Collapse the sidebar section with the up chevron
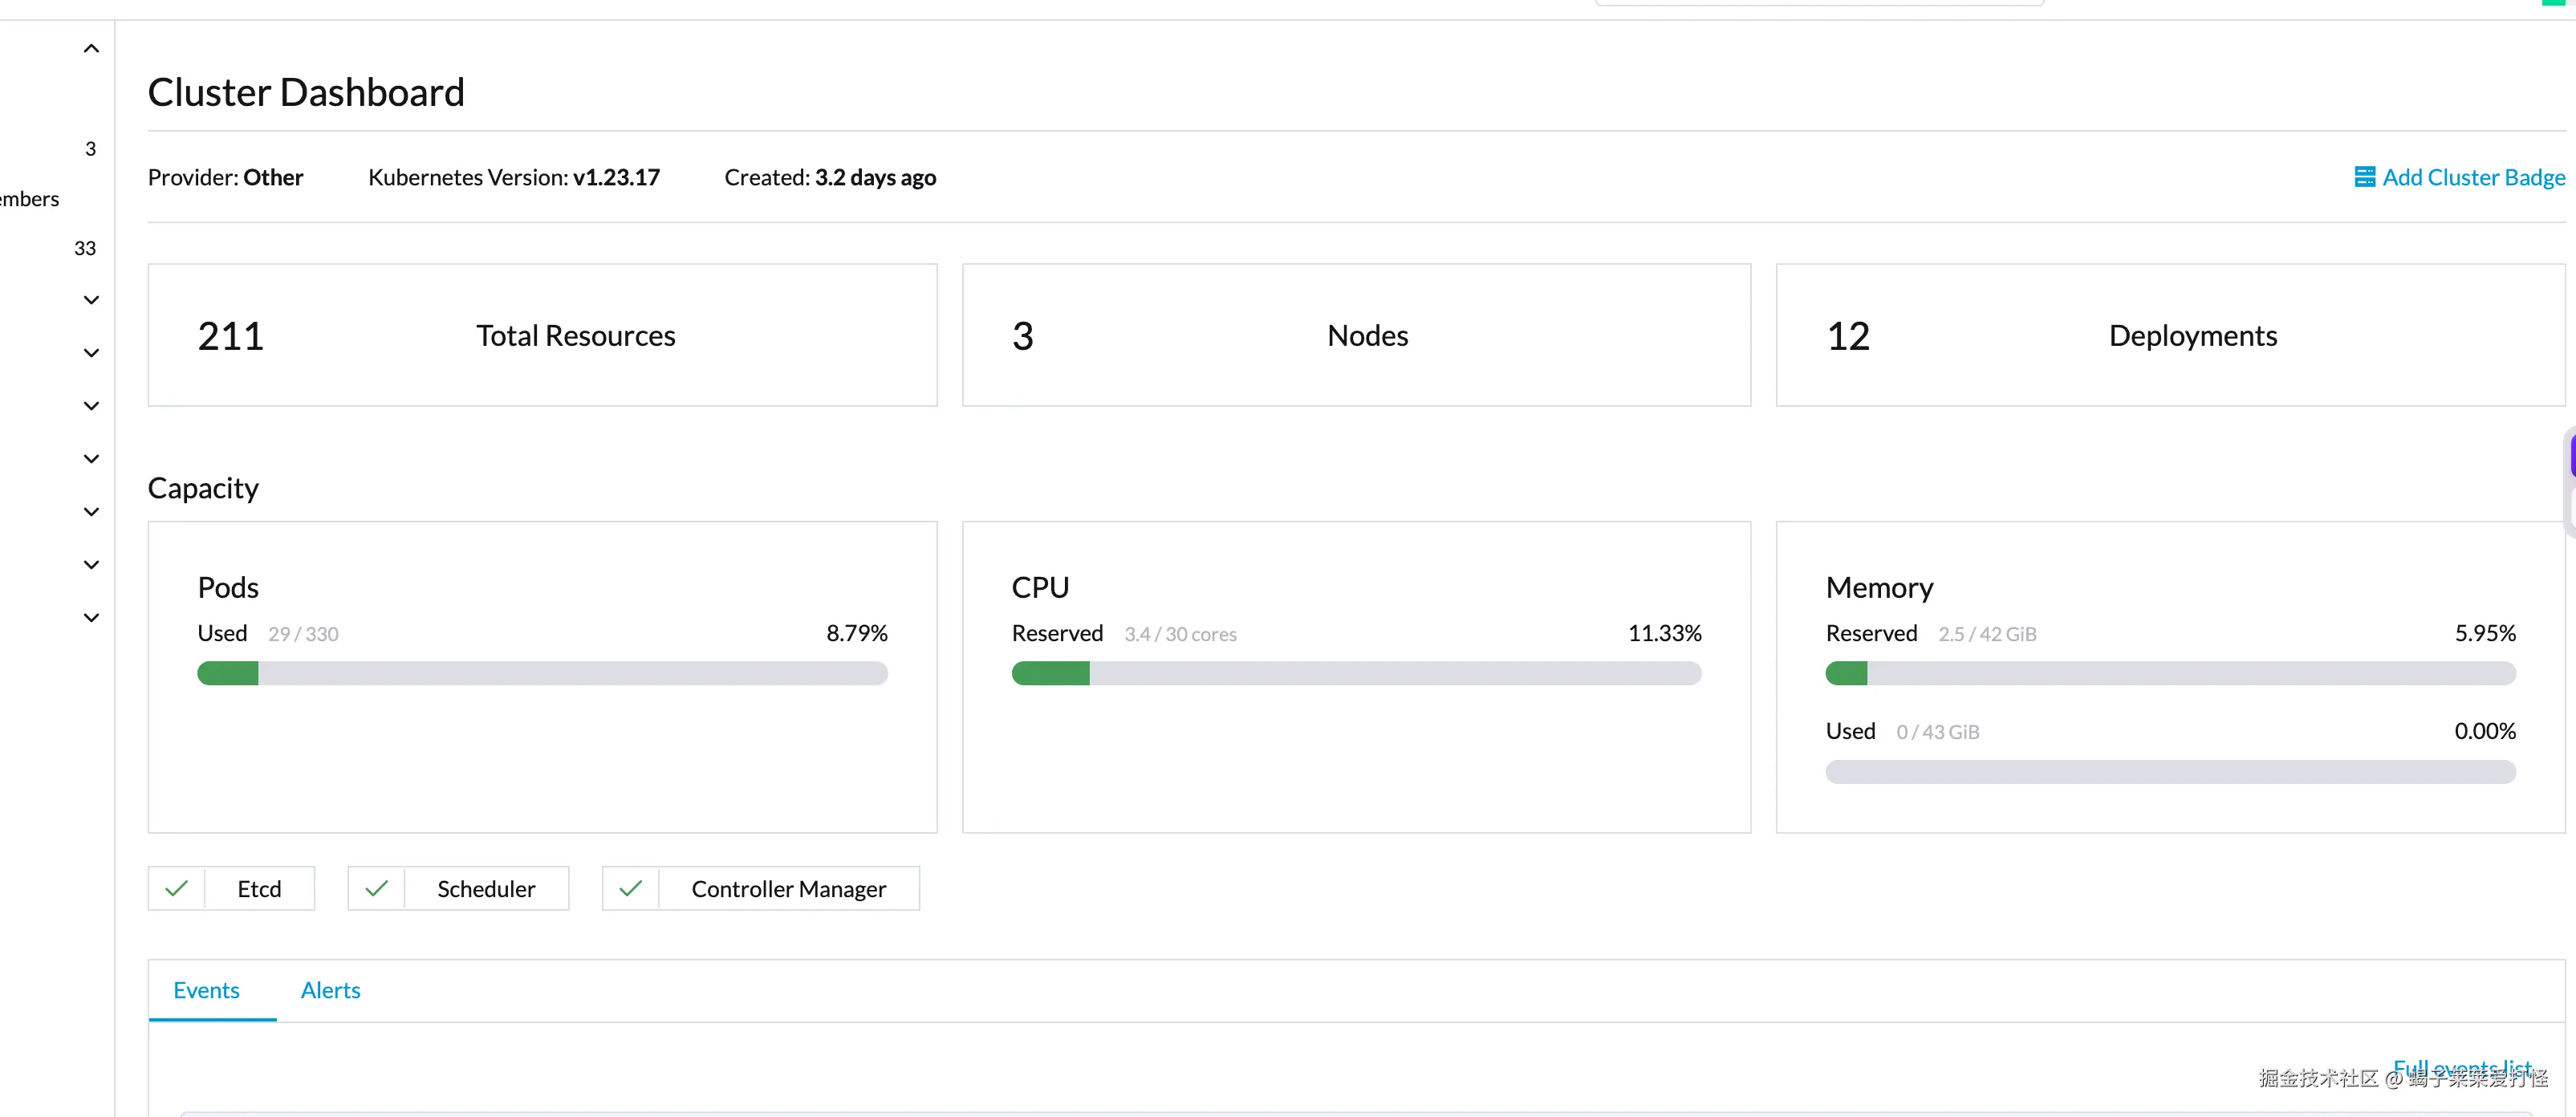This screenshot has width=2576, height=1117. [x=91, y=48]
